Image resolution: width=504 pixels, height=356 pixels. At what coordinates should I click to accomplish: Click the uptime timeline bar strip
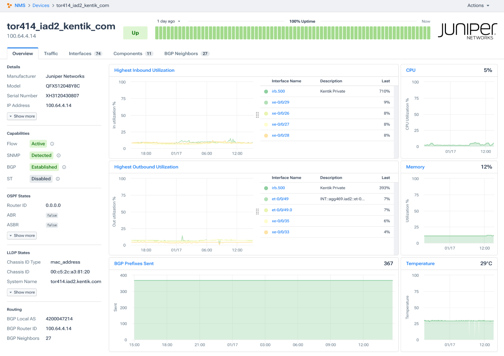(293, 33)
